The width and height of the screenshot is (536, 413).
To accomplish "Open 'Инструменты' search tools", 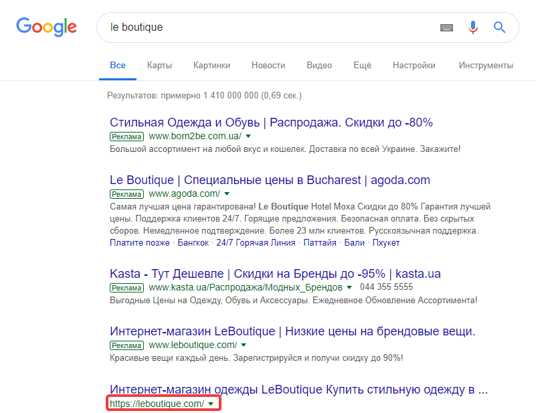I will pos(486,66).
